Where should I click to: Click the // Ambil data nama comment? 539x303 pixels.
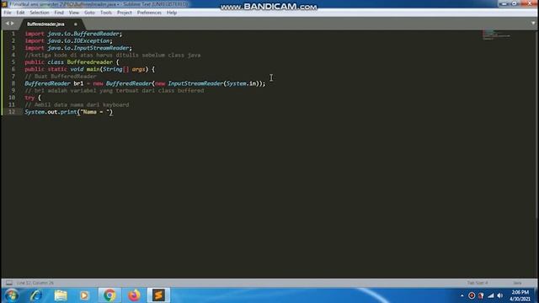point(77,104)
